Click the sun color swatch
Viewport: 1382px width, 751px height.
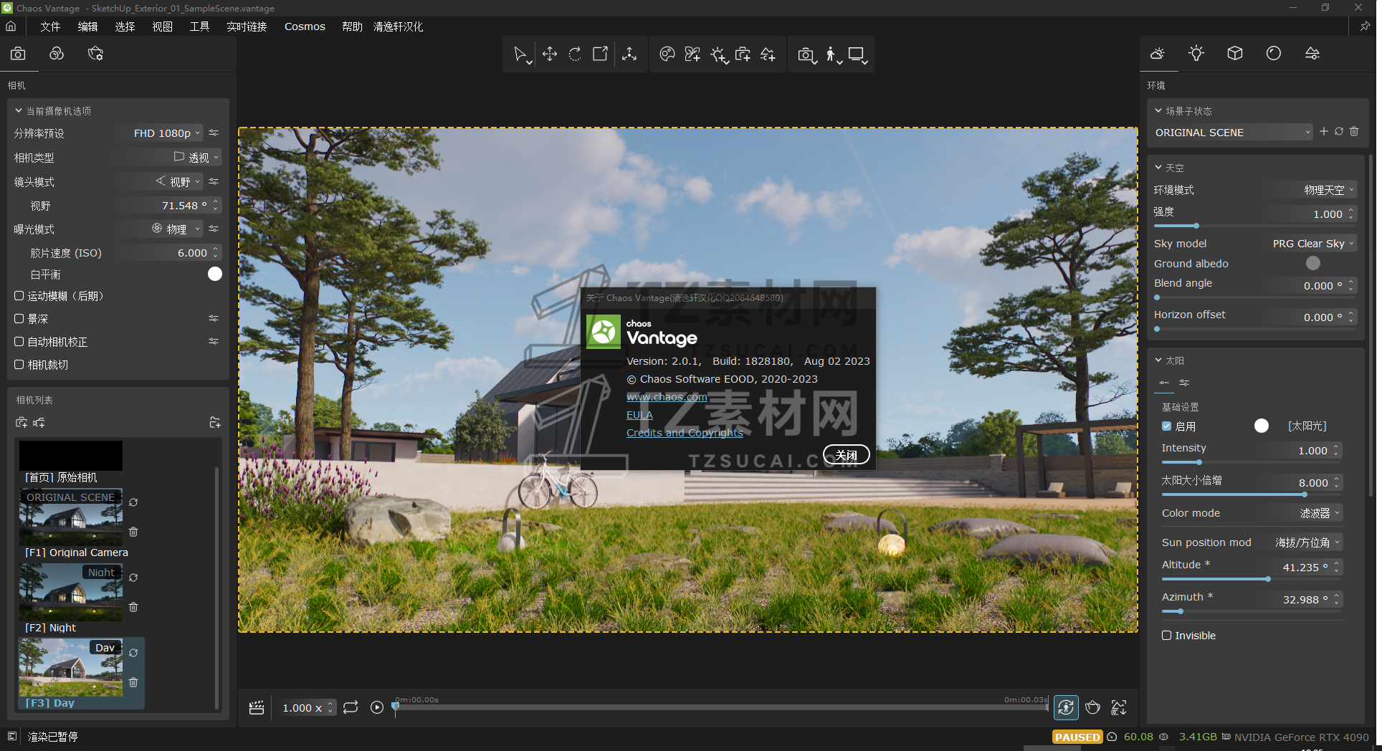1262,426
